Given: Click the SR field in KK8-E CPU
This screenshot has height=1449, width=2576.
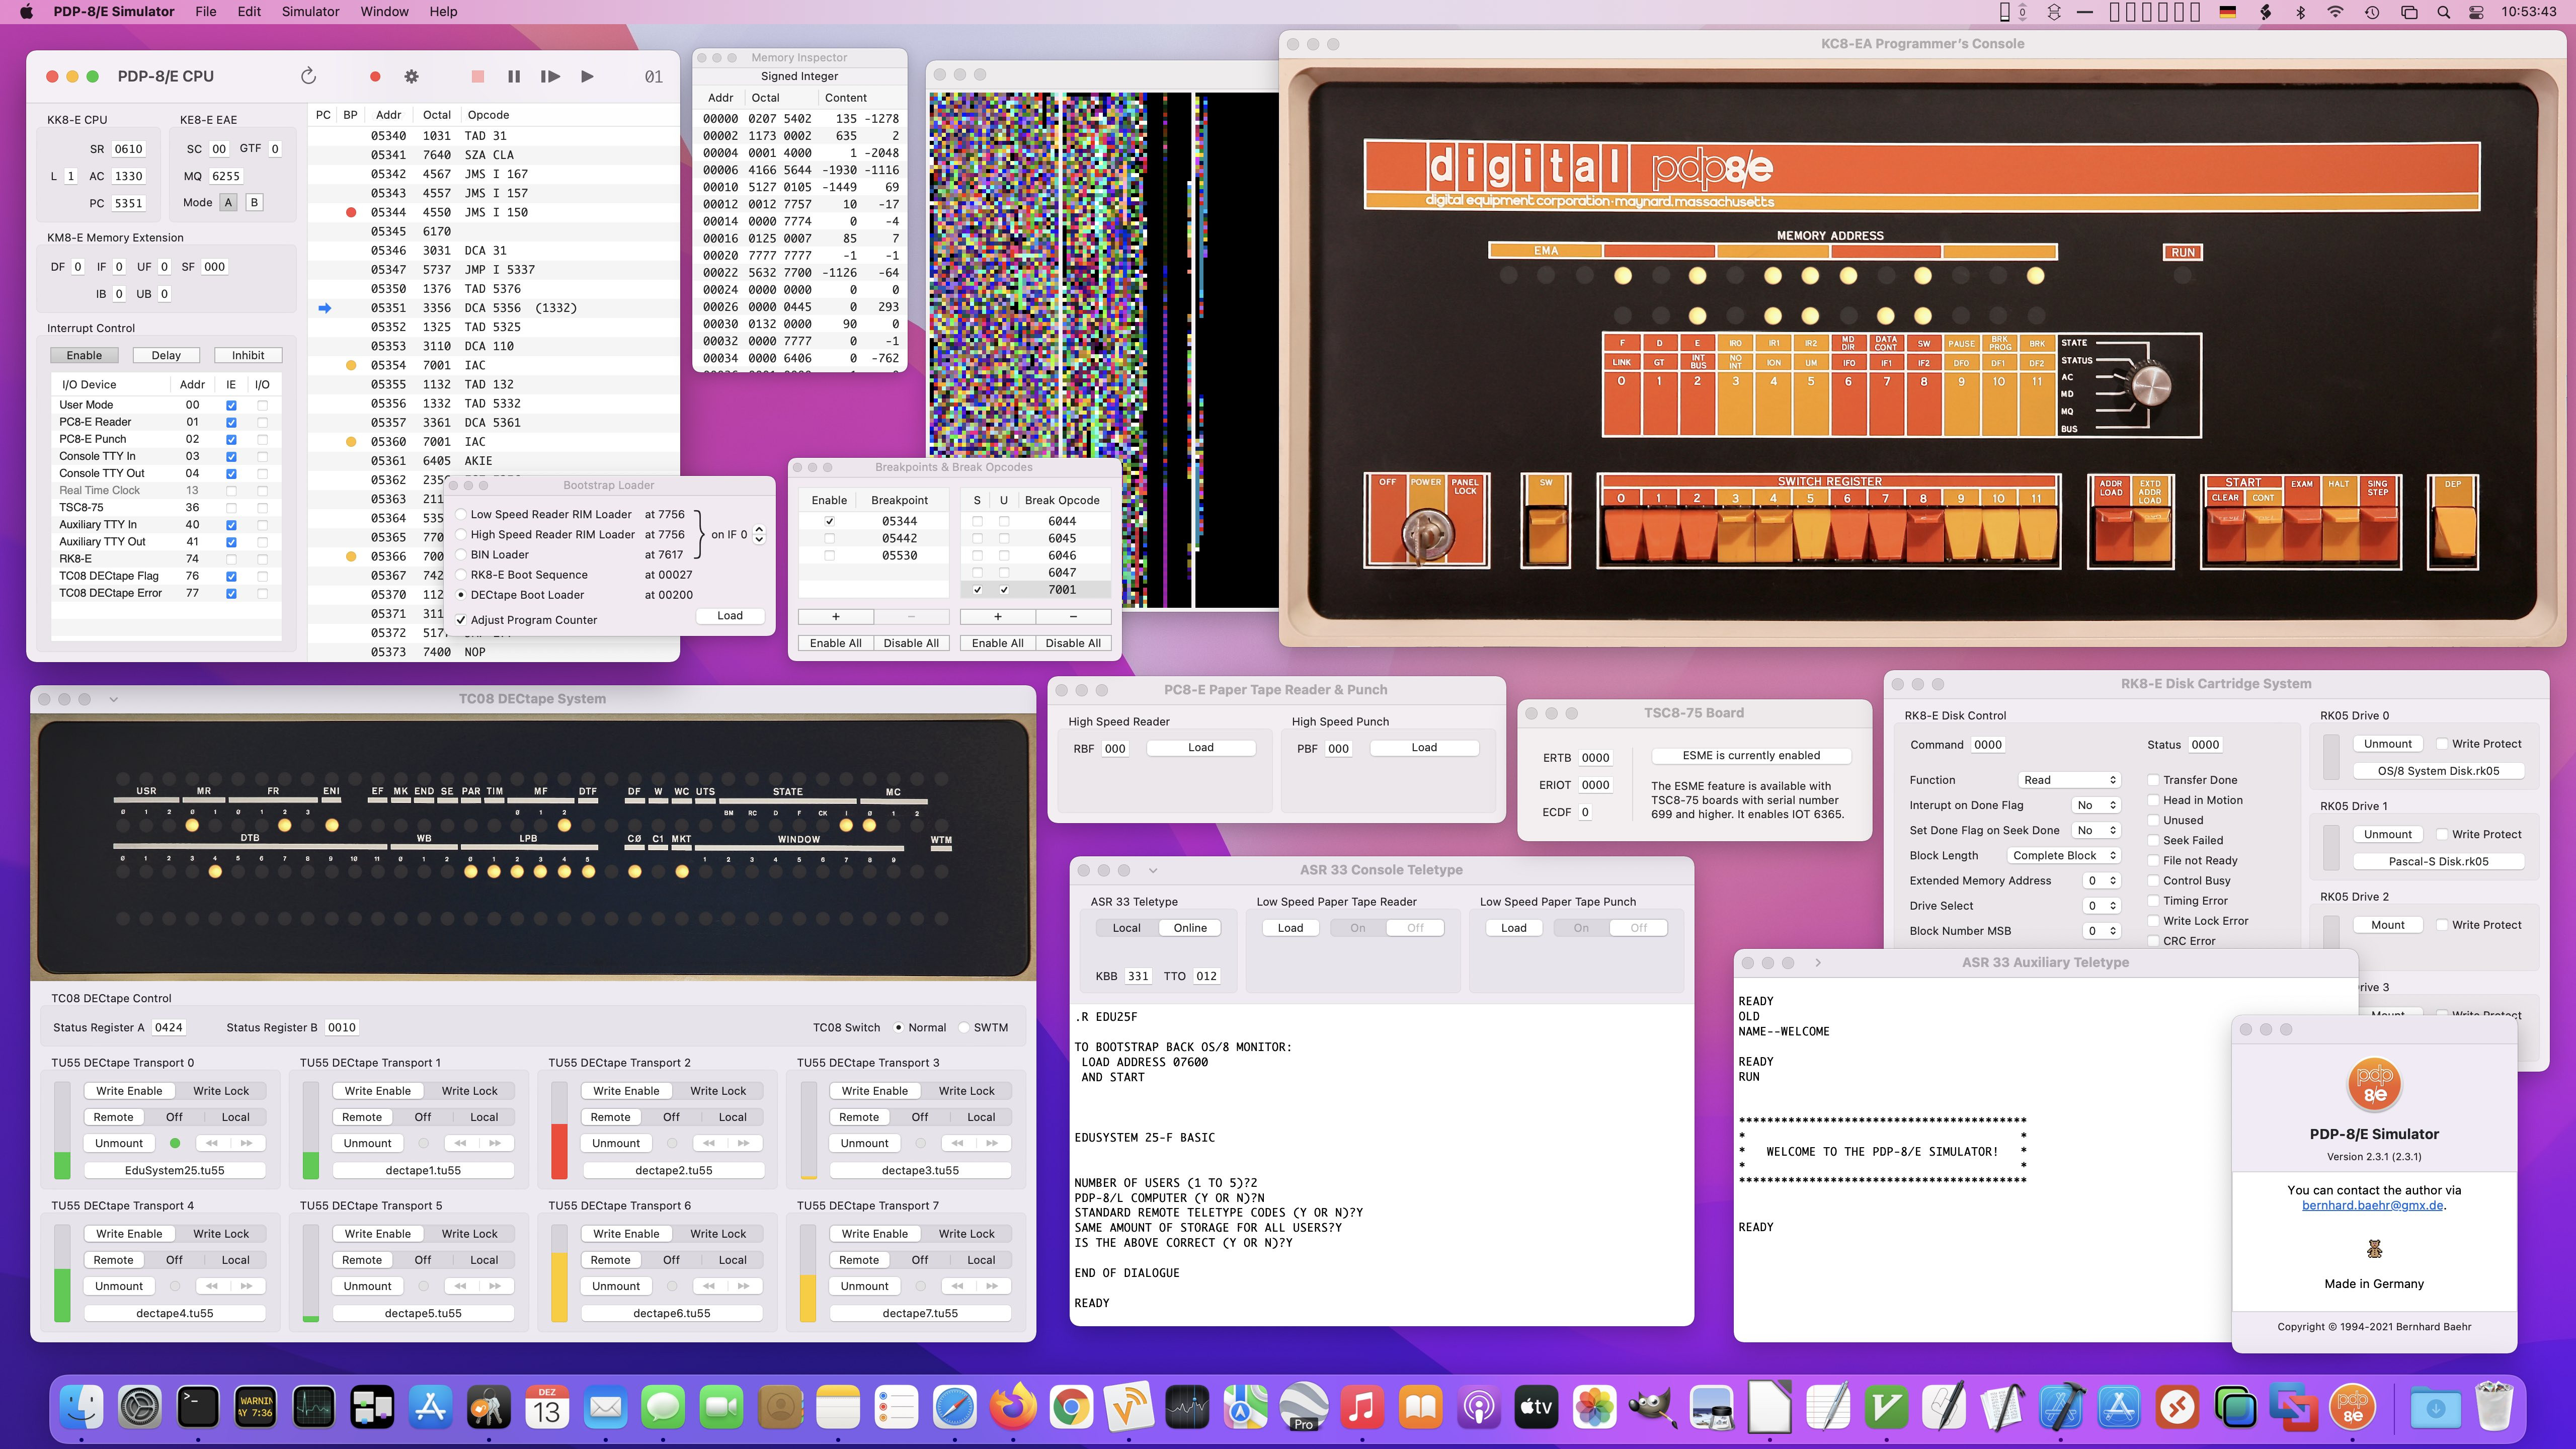Looking at the screenshot, I should [x=128, y=149].
